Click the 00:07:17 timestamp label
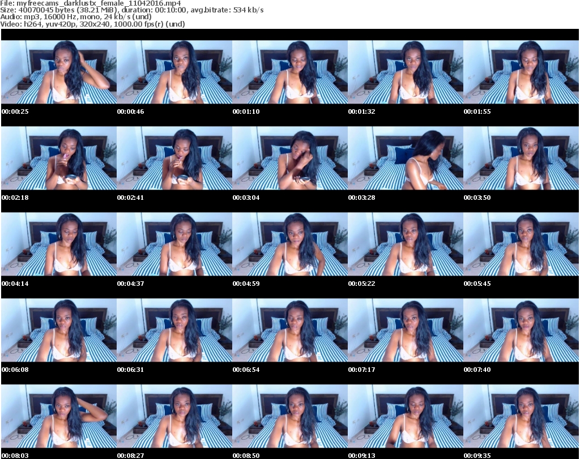The height and width of the screenshot is (459, 580). click(x=361, y=370)
